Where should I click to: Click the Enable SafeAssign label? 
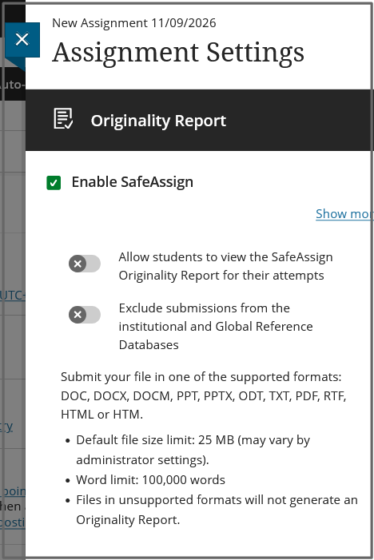click(133, 182)
